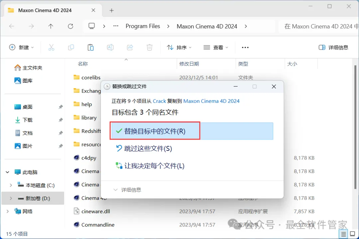Screen dimensions: 359x239
Task: Unpin Pictures from quick access
Action: [x=60, y=146]
